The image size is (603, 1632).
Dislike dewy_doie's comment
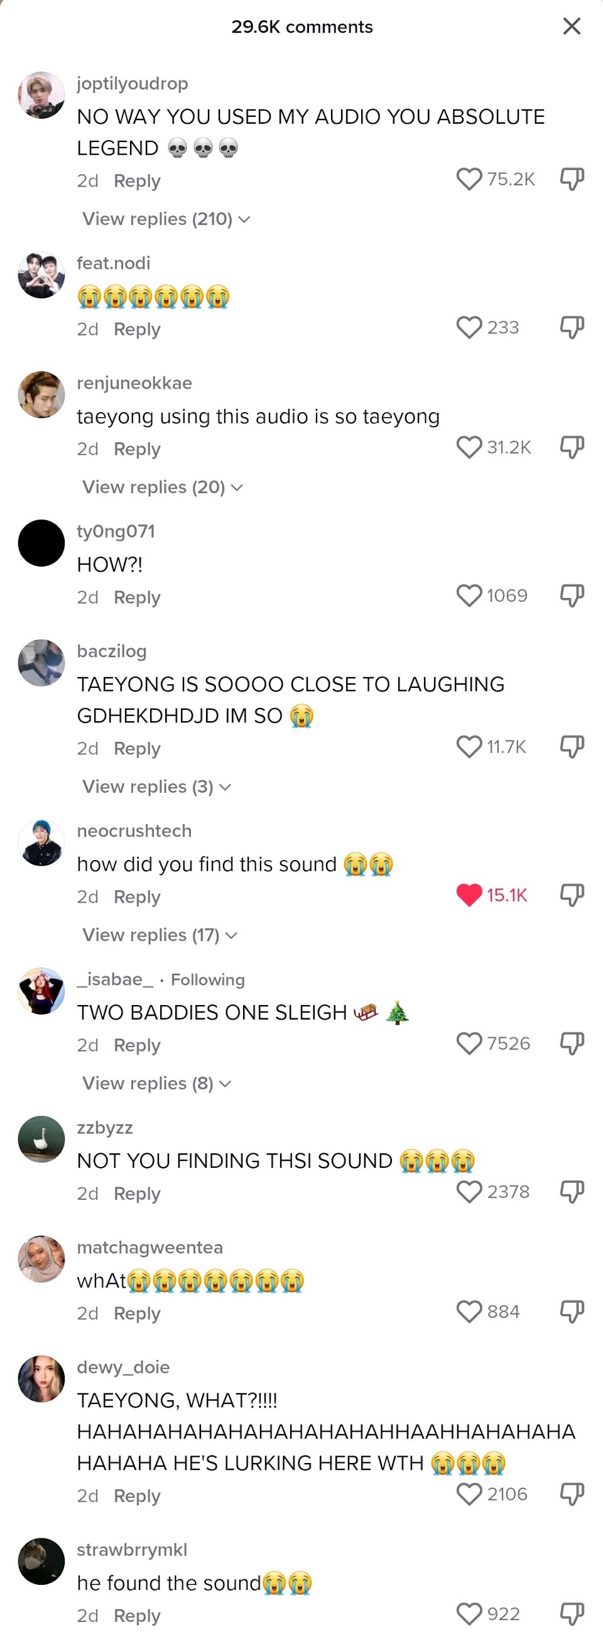pos(572,1494)
